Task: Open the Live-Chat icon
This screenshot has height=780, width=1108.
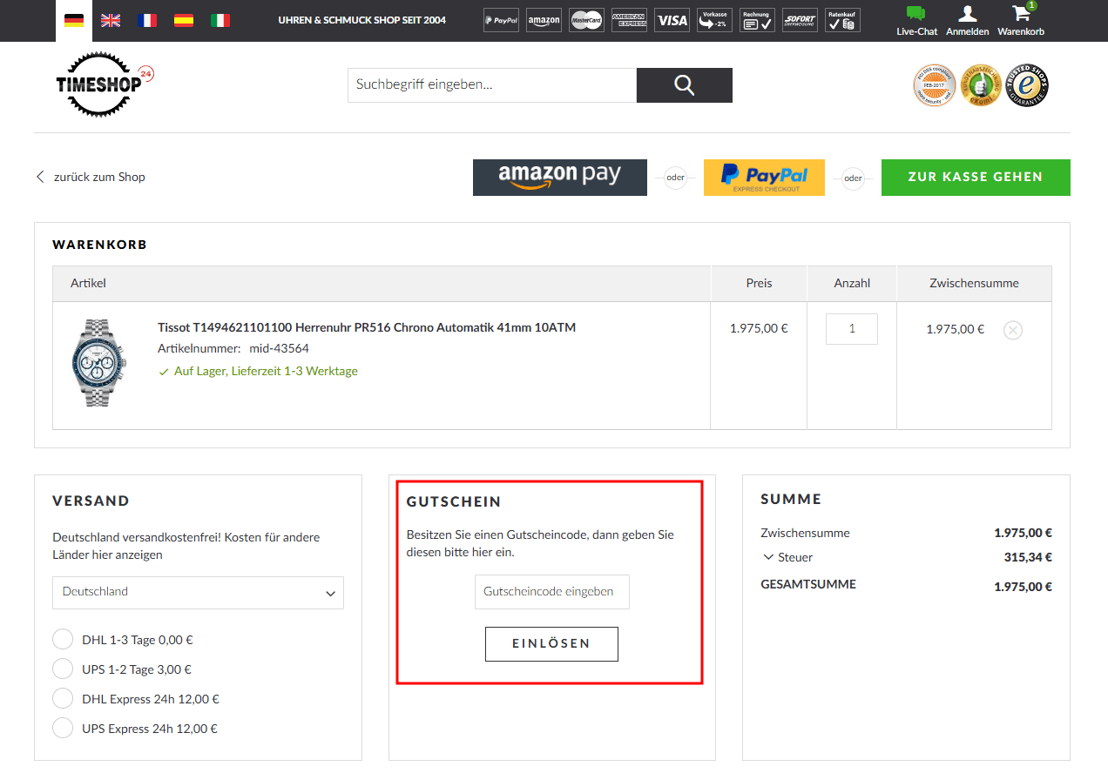Action: [916, 15]
